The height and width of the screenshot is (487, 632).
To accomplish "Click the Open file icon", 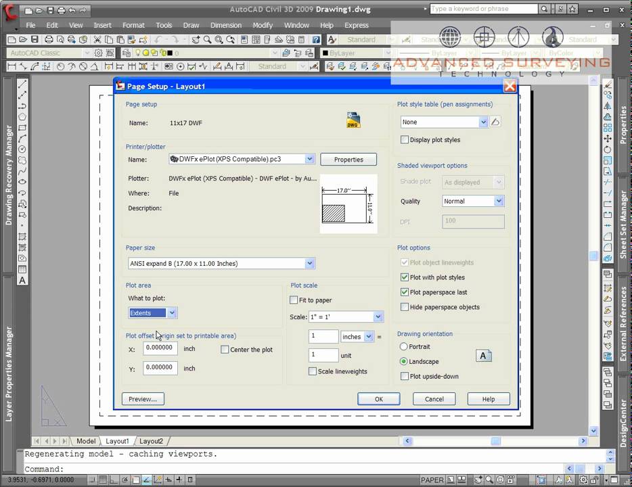I will tap(23, 39).
